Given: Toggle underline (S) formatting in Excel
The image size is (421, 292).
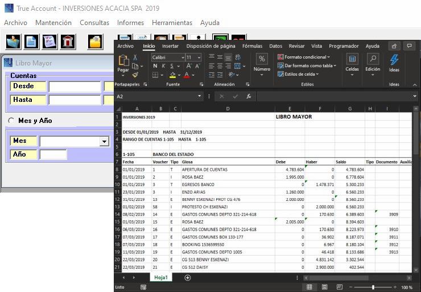Looking at the screenshot, I should [172, 66].
